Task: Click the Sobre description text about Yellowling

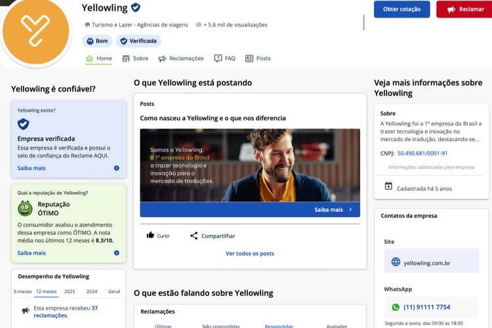Action: (431, 131)
